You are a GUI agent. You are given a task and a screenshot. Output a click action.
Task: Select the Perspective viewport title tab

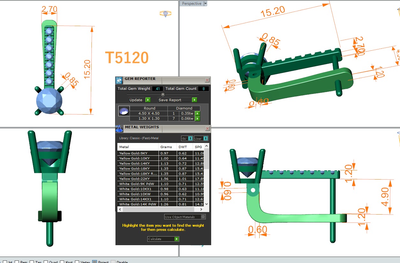191,4
